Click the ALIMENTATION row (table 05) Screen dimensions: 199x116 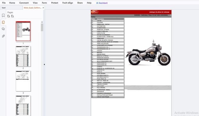(x=108, y=28)
